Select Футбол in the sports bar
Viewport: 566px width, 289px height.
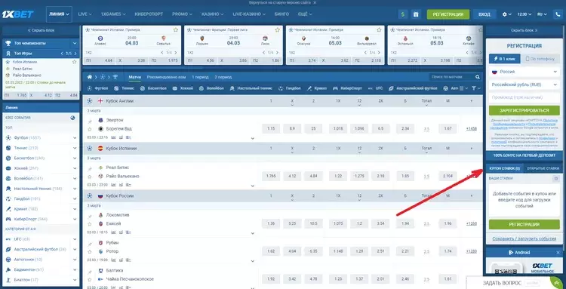[97, 88]
